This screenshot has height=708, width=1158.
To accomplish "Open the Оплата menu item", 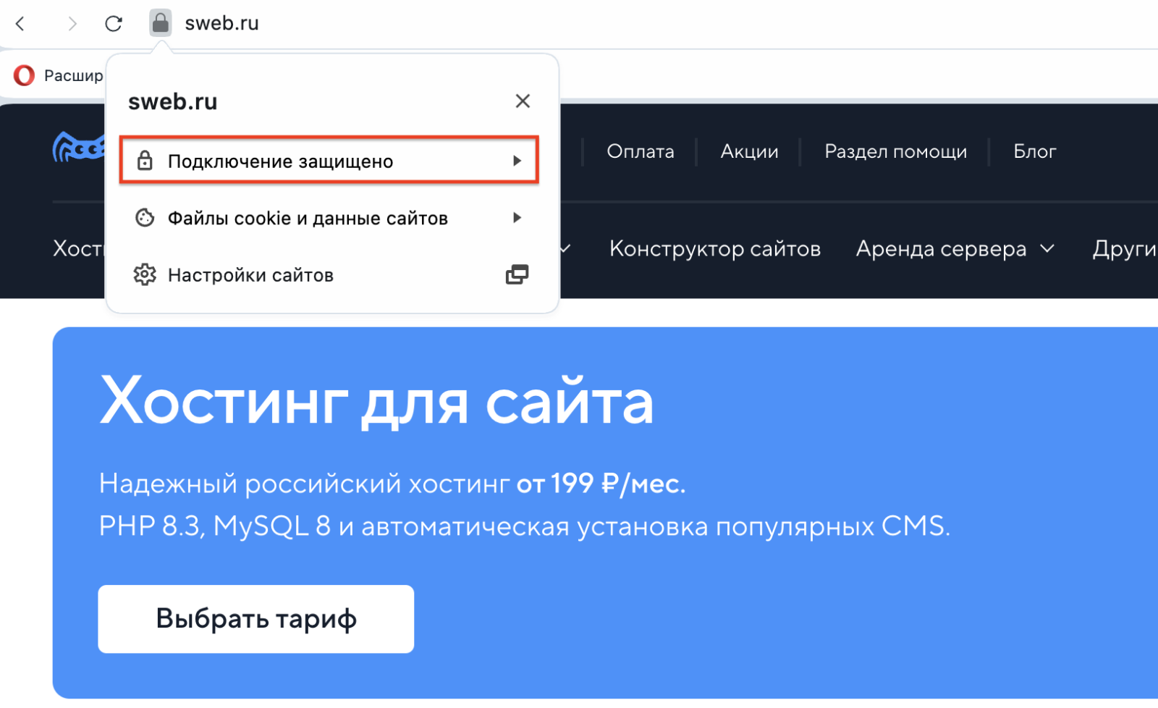I will pos(640,151).
